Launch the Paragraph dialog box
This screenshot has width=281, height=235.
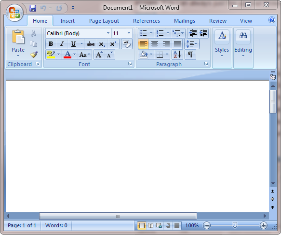[x=206, y=64]
